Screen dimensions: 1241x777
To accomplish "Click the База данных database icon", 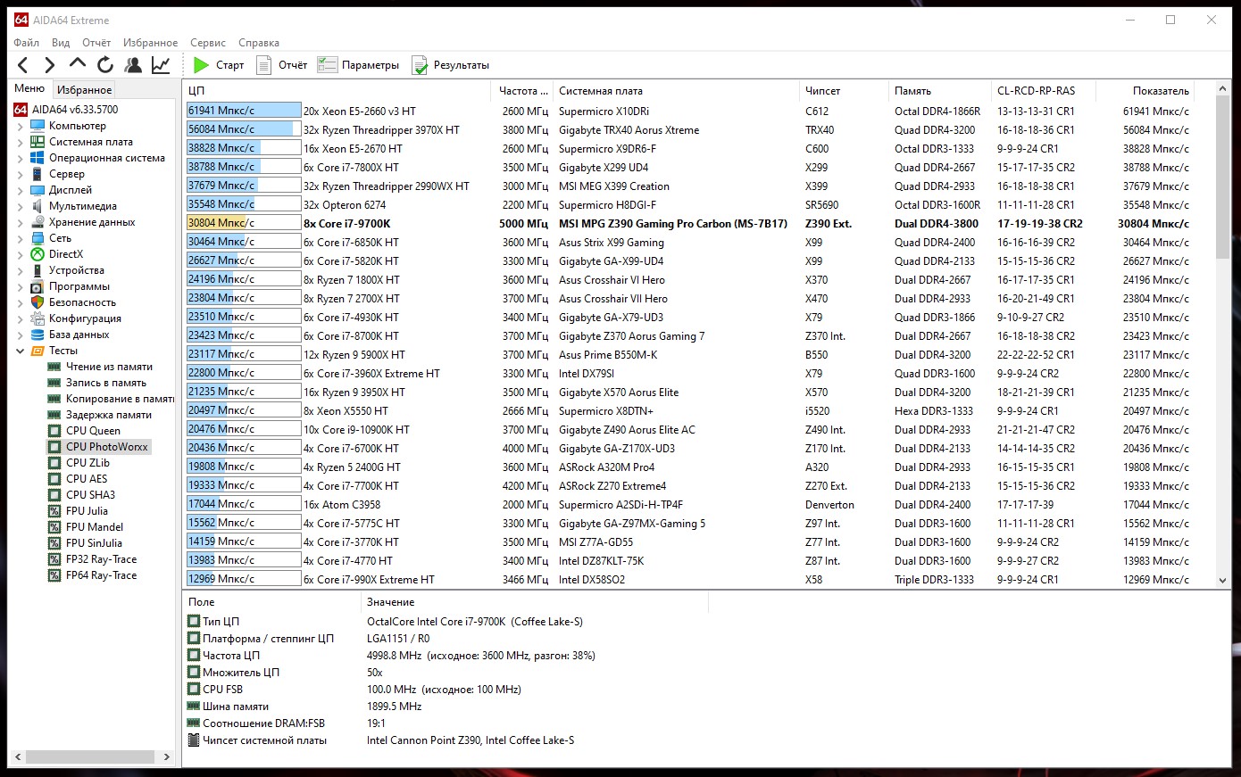I will click(37, 335).
